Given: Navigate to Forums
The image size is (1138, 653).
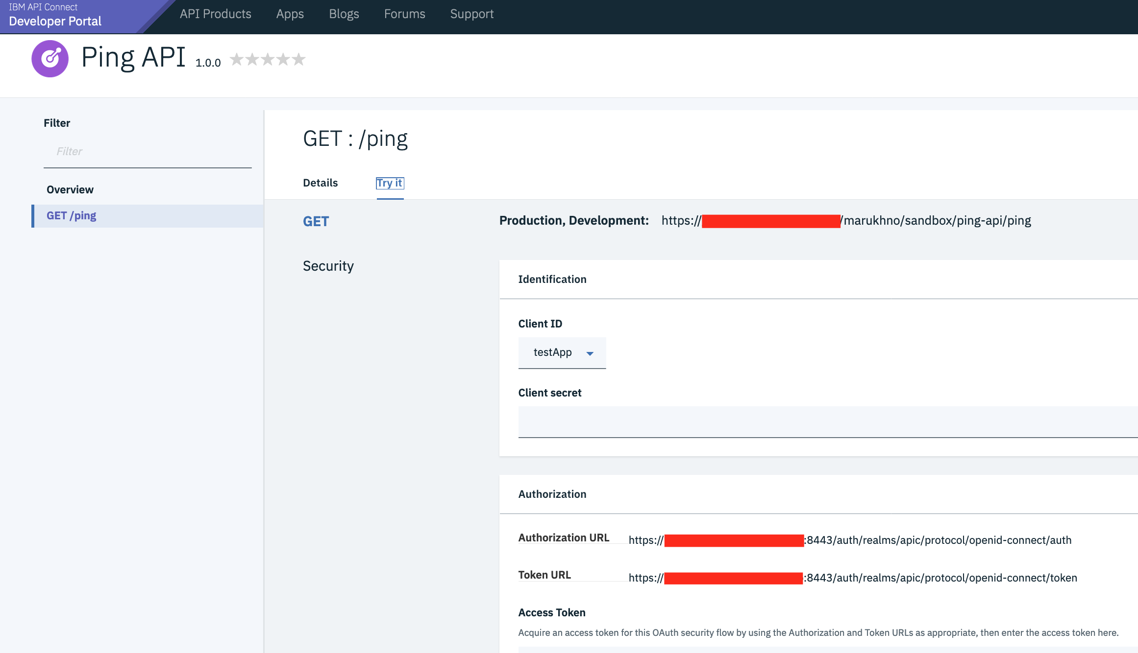Looking at the screenshot, I should (x=405, y=14).
